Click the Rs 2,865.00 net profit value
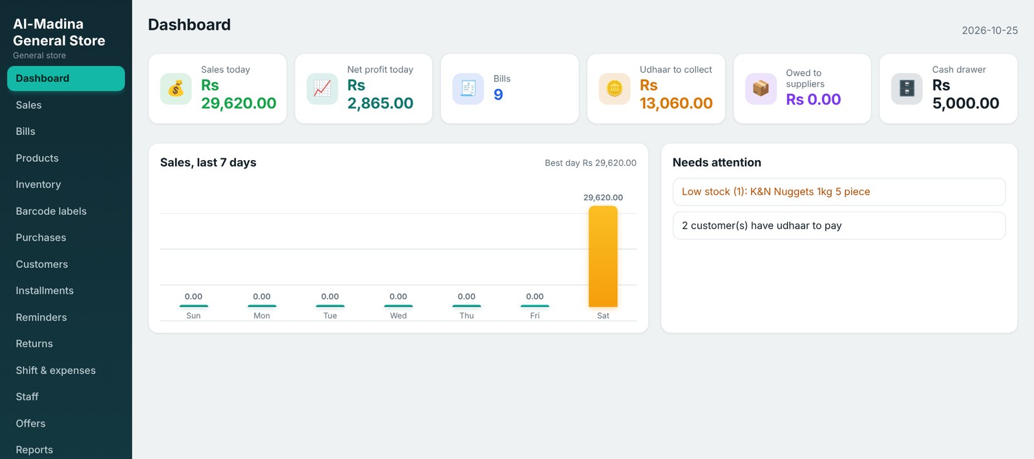The height and width of the screenshot is (459, 1034). (x=380, y=94)
